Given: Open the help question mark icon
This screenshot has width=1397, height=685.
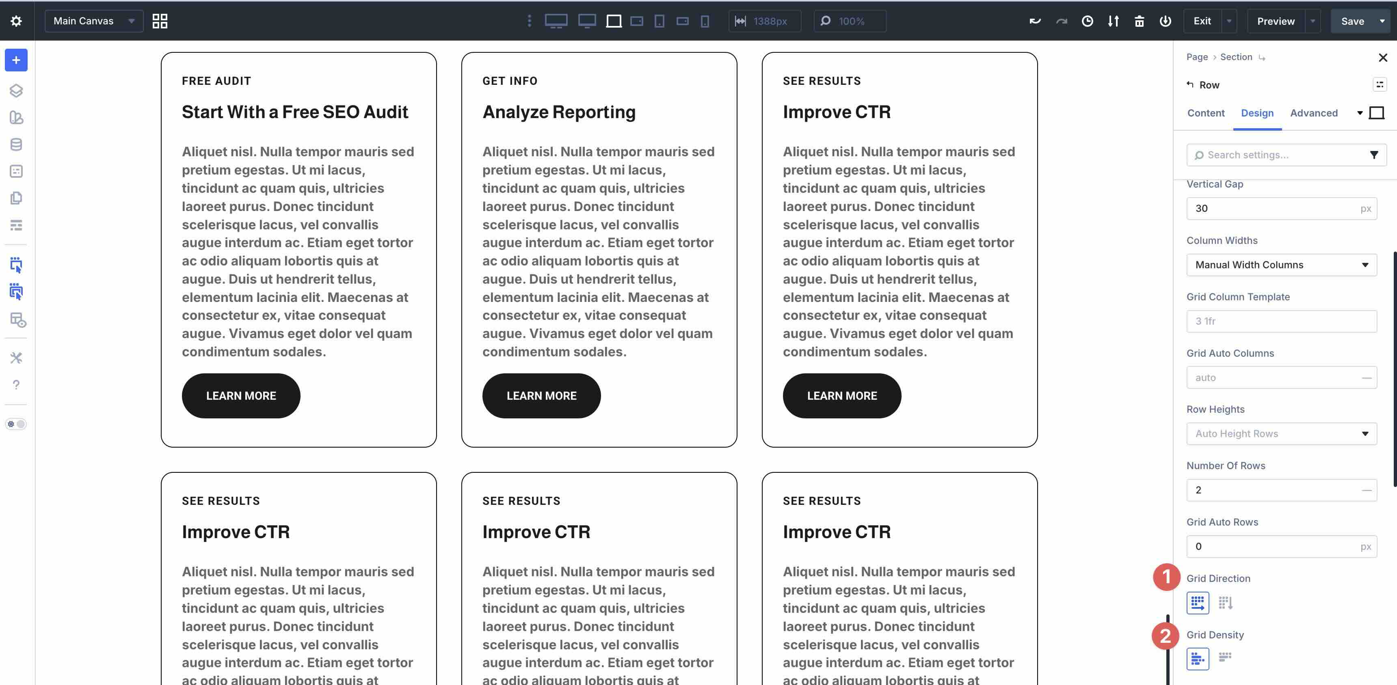Looking at the screenshot, I should pos(16,385).
